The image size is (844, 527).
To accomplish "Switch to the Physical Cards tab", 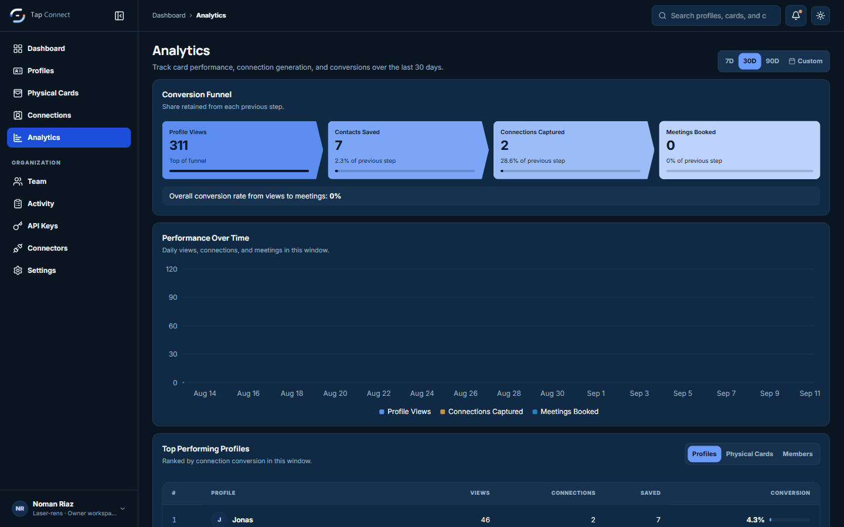I will click(749, 454).
